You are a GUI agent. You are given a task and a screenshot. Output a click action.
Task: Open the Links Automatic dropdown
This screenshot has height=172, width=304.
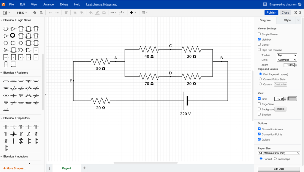[x=287, y=60]
